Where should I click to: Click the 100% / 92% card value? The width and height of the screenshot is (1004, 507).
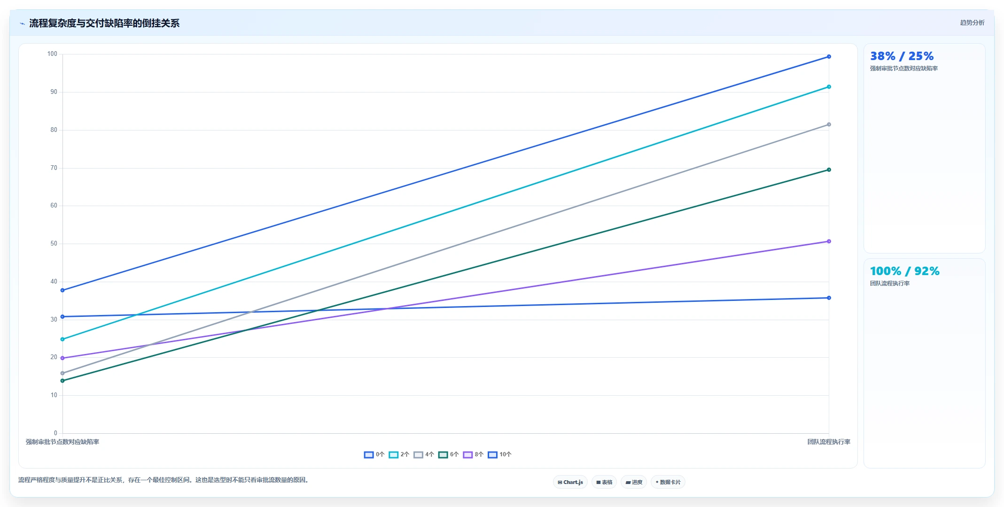tap(904, 271)
